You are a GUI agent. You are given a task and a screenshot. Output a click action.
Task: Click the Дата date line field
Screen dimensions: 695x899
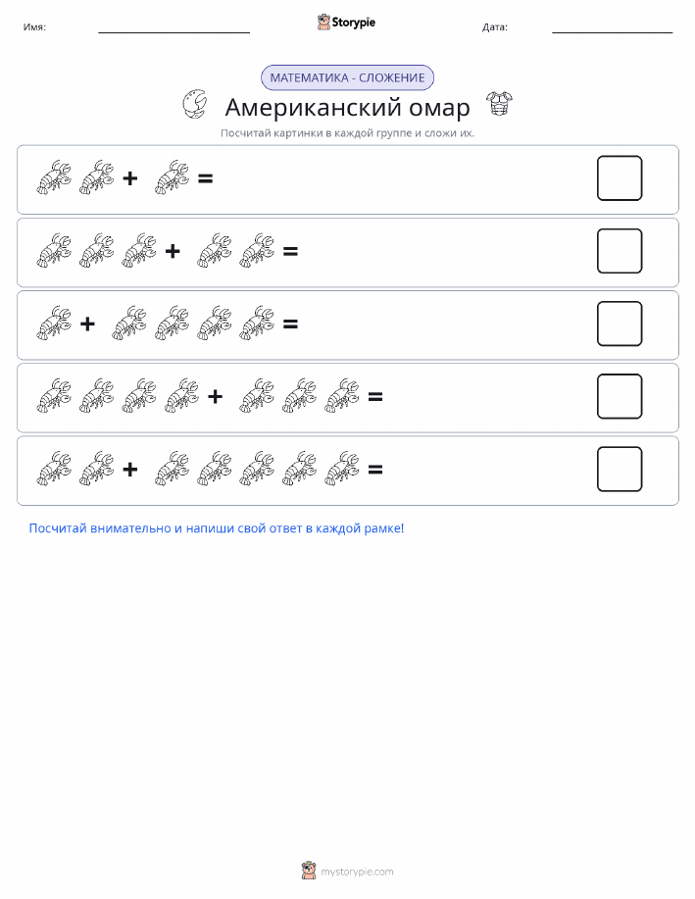tap(612, 27)
